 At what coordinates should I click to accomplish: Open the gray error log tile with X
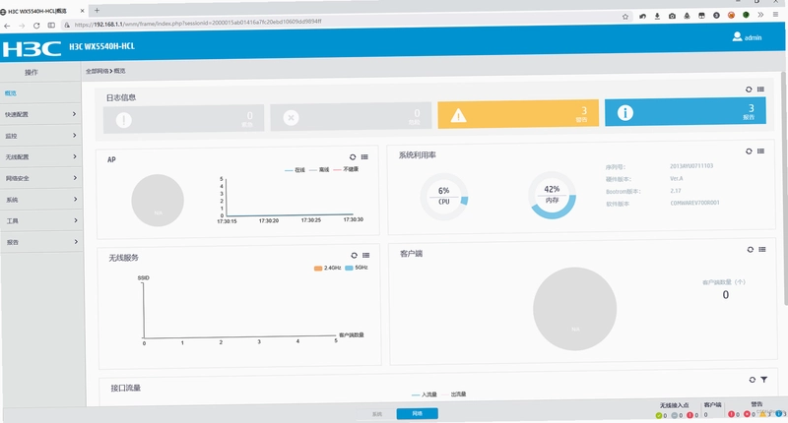(x=351, y=116)
